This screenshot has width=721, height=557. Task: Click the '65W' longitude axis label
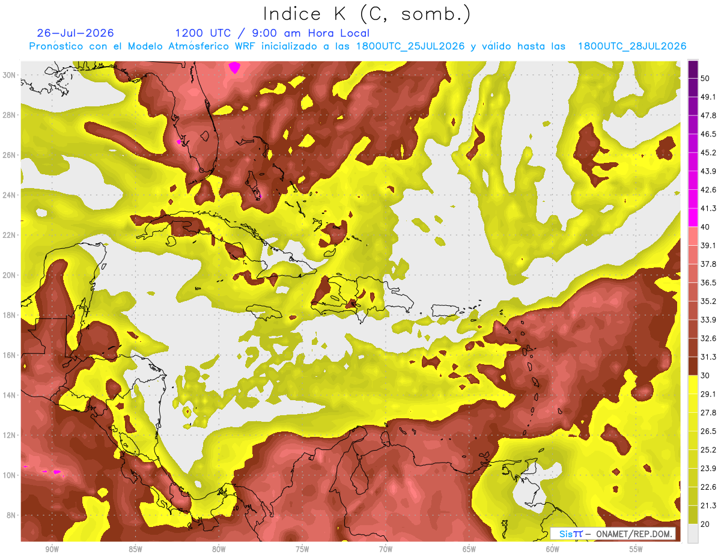pyautogui.click(x=469, y=550)
